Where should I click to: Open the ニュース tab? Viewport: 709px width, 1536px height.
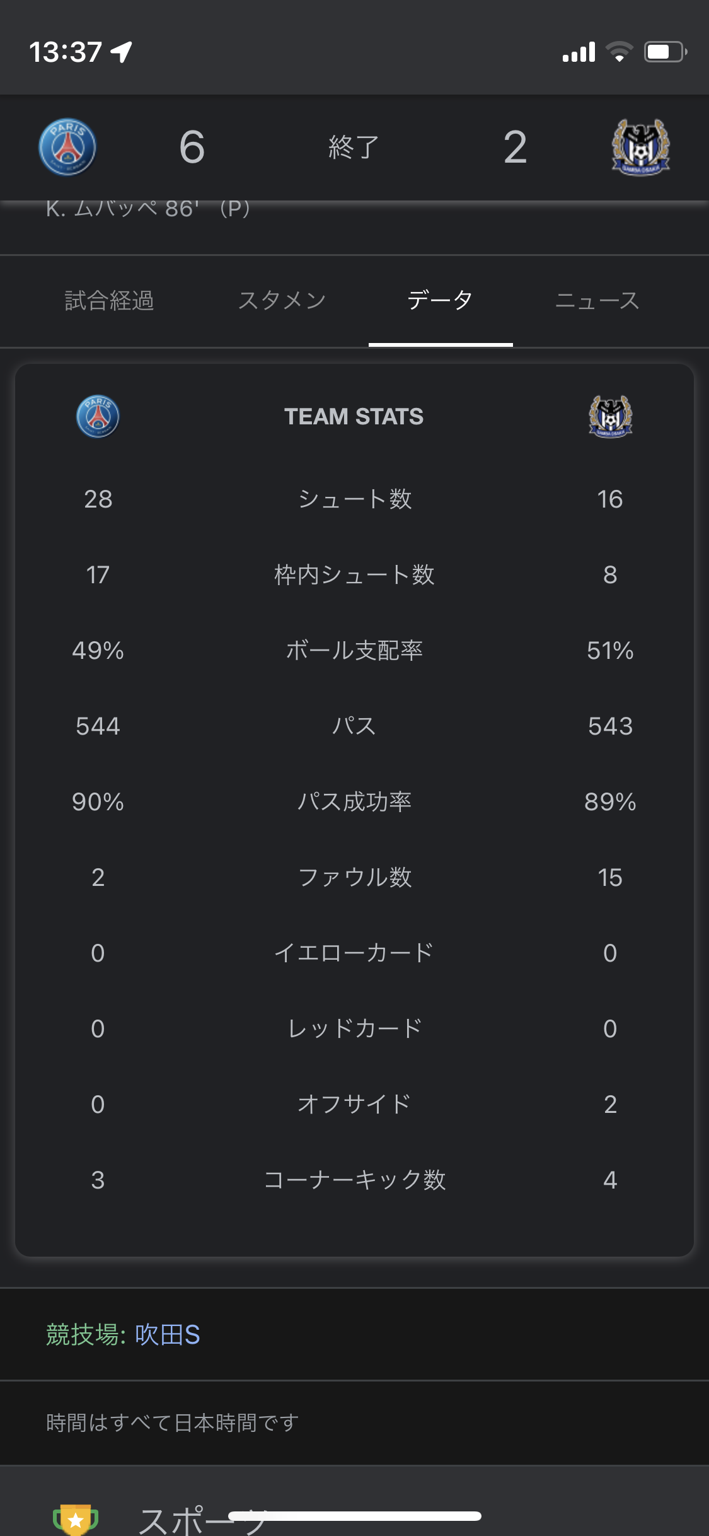click(x=597, y=301)
